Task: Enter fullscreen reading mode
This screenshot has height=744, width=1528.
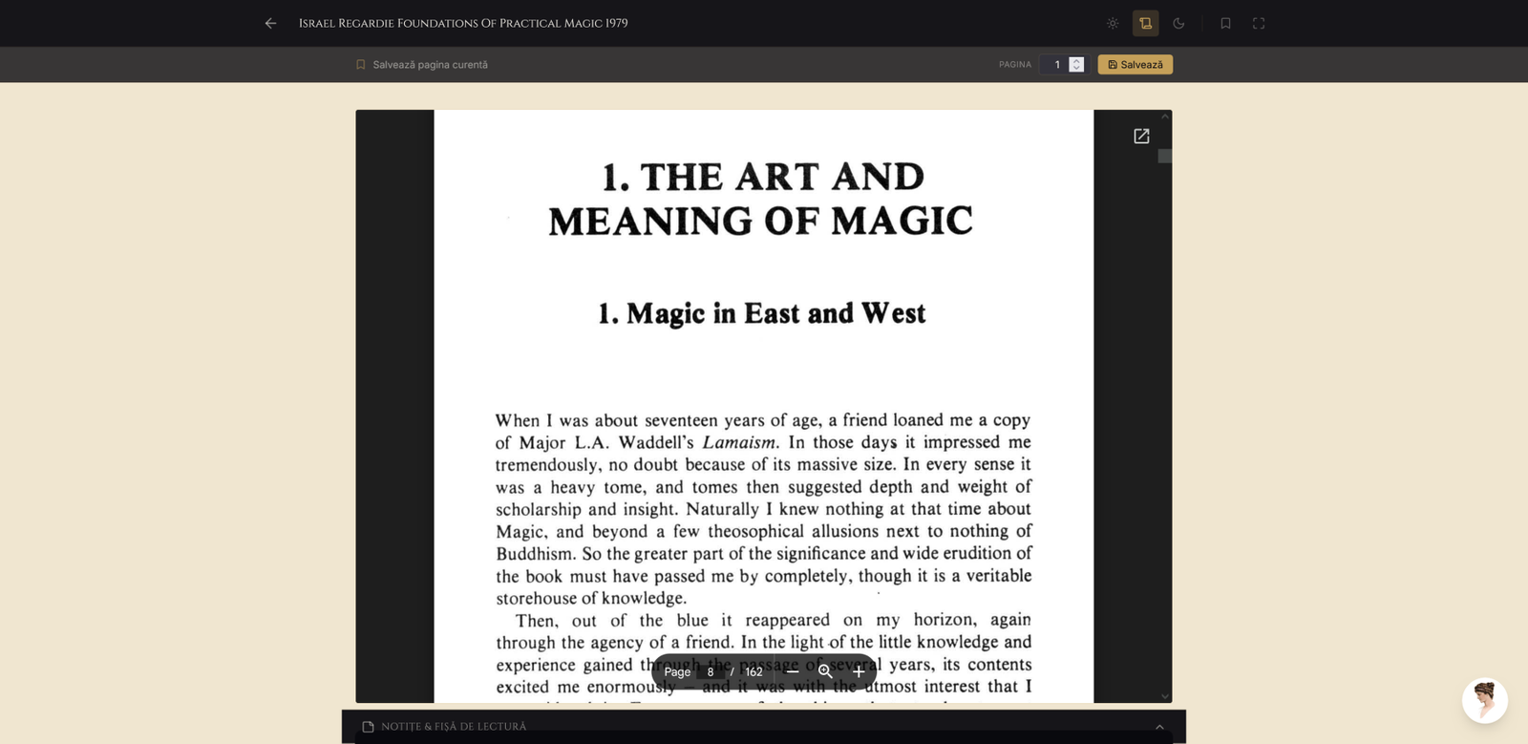Action: pyautogui.click(x=1259, y=23)
